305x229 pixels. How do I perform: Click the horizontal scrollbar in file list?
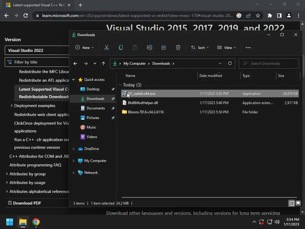[209, 197]
